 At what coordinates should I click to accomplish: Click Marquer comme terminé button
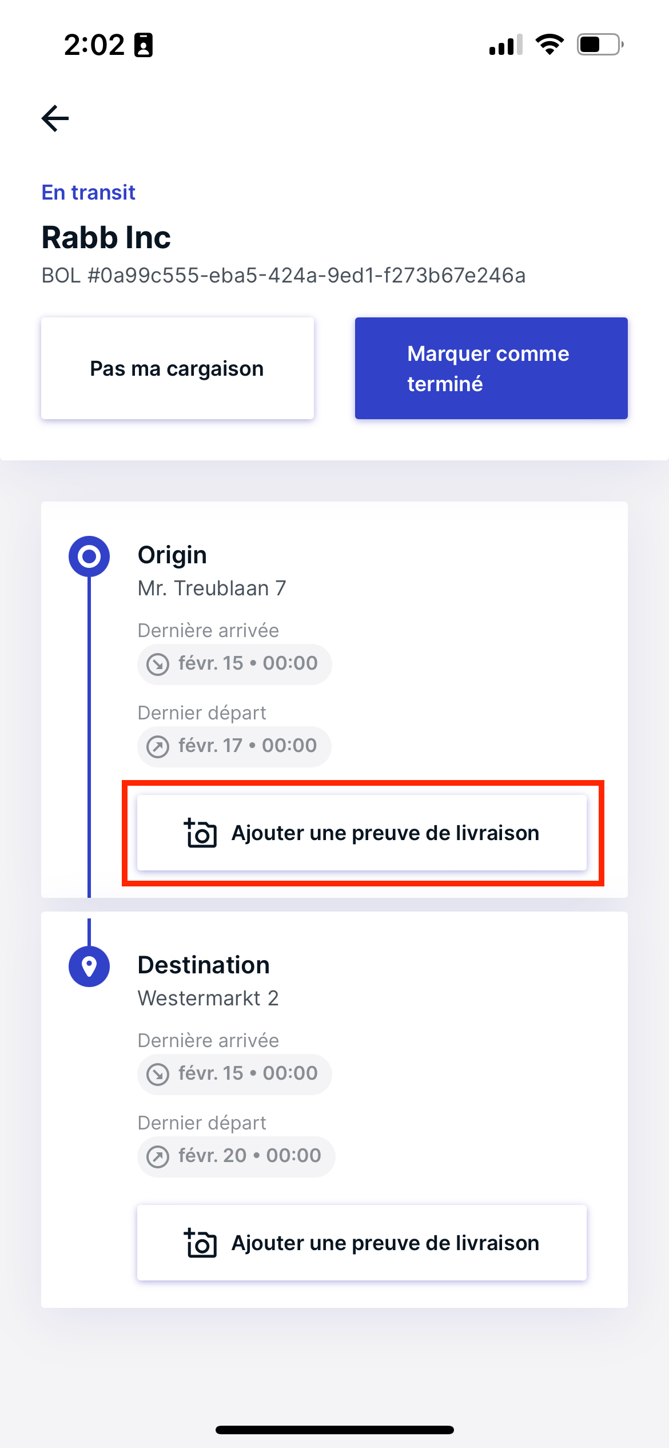click(x=491, y=368)
